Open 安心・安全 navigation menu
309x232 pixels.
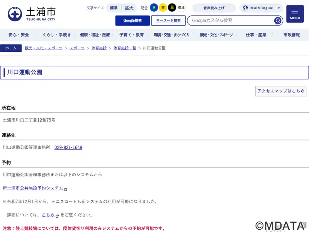point(19,35)
